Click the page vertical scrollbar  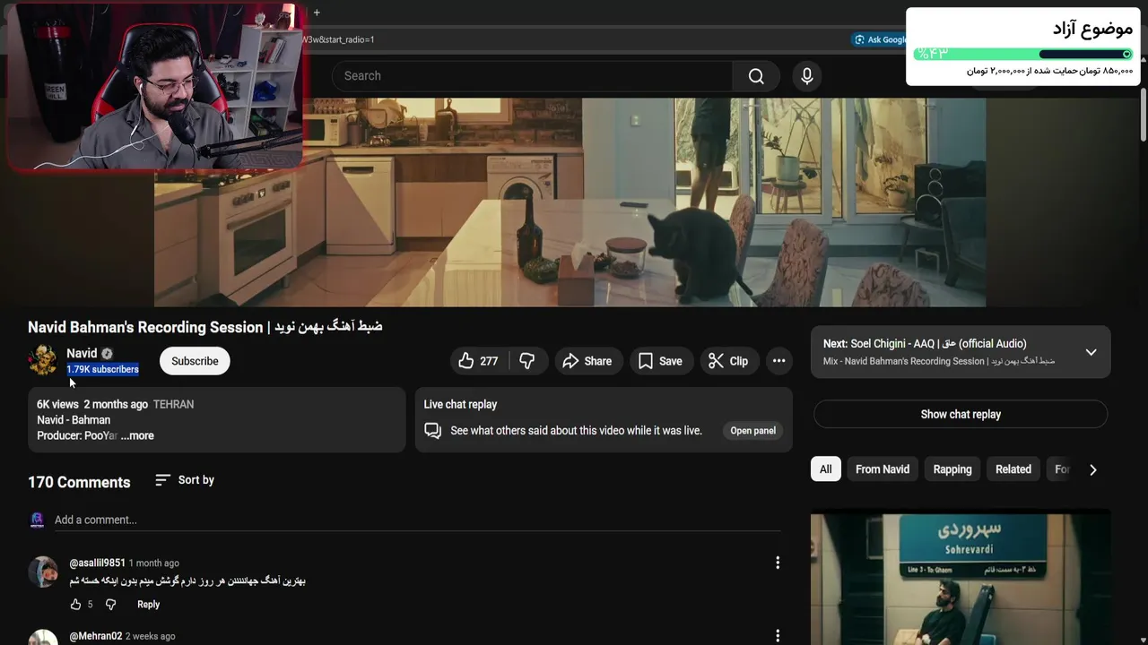pos(1144,115)
